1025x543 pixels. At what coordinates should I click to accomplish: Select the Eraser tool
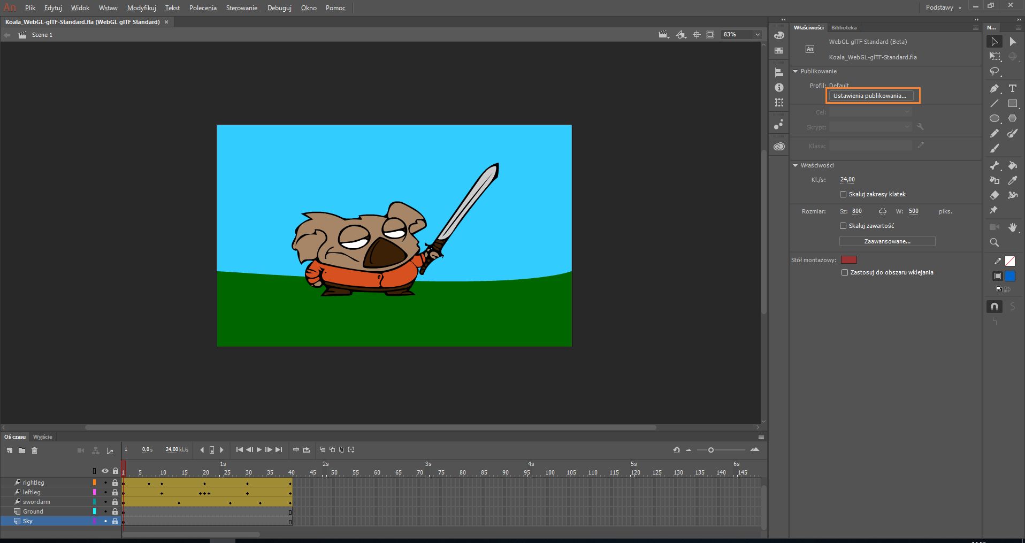coord(994,195)
